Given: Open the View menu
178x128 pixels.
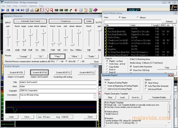Looking at the screenshot, I should 15,6.
